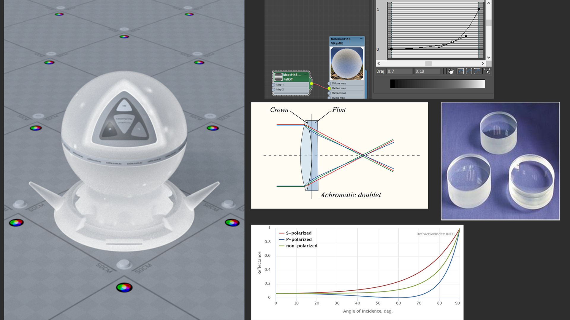Click the curve point X value field 0.7

point(400,71)
